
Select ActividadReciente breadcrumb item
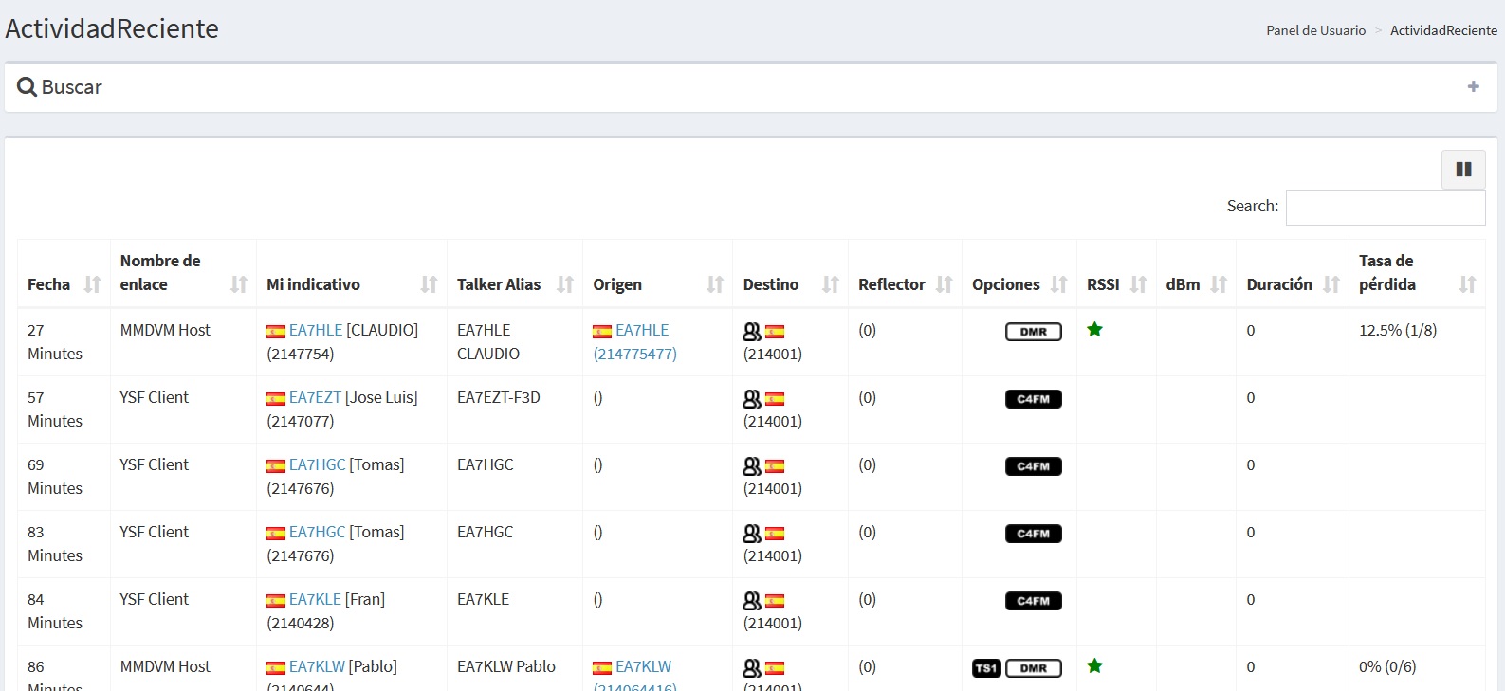point(1443,30)
